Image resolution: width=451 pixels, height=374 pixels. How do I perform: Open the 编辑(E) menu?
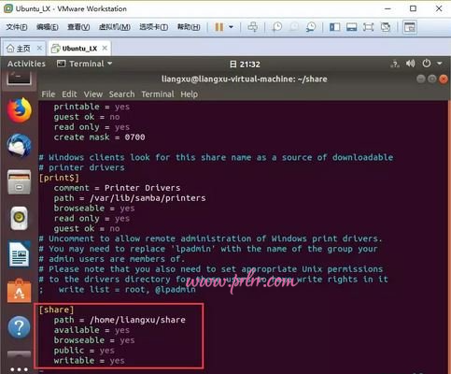pos(48,27)
